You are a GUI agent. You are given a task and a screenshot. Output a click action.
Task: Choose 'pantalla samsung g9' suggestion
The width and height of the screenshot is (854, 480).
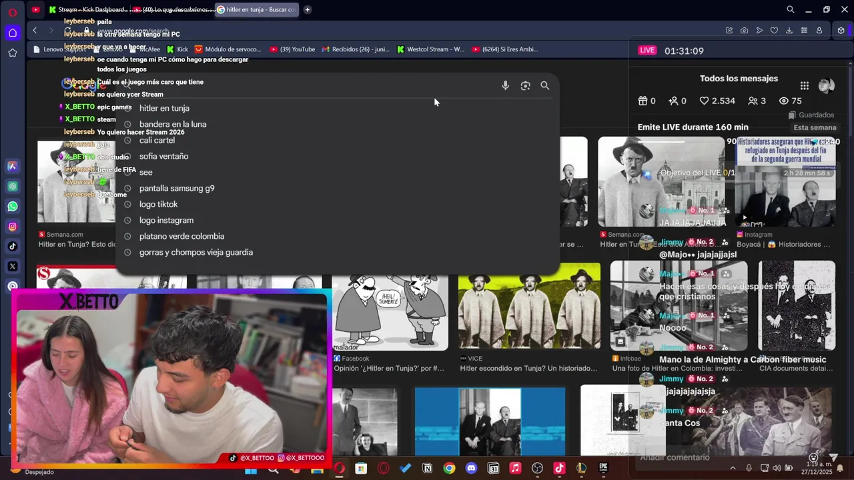(x=337, y=188)
